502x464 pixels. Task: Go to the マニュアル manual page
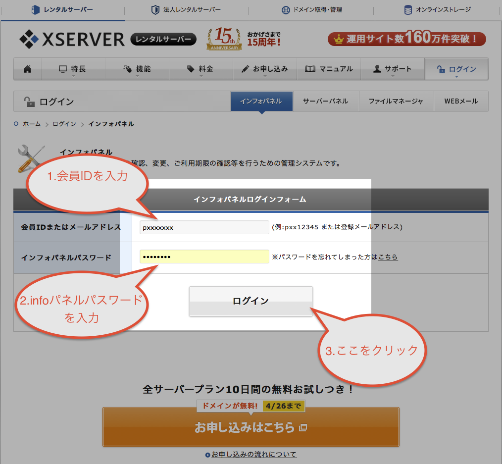tap(329, 69)
